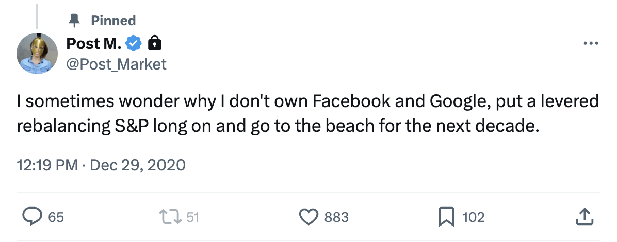Click the pin icon above the post
Screen dimensions: 617x242
(x=75, y=21)
